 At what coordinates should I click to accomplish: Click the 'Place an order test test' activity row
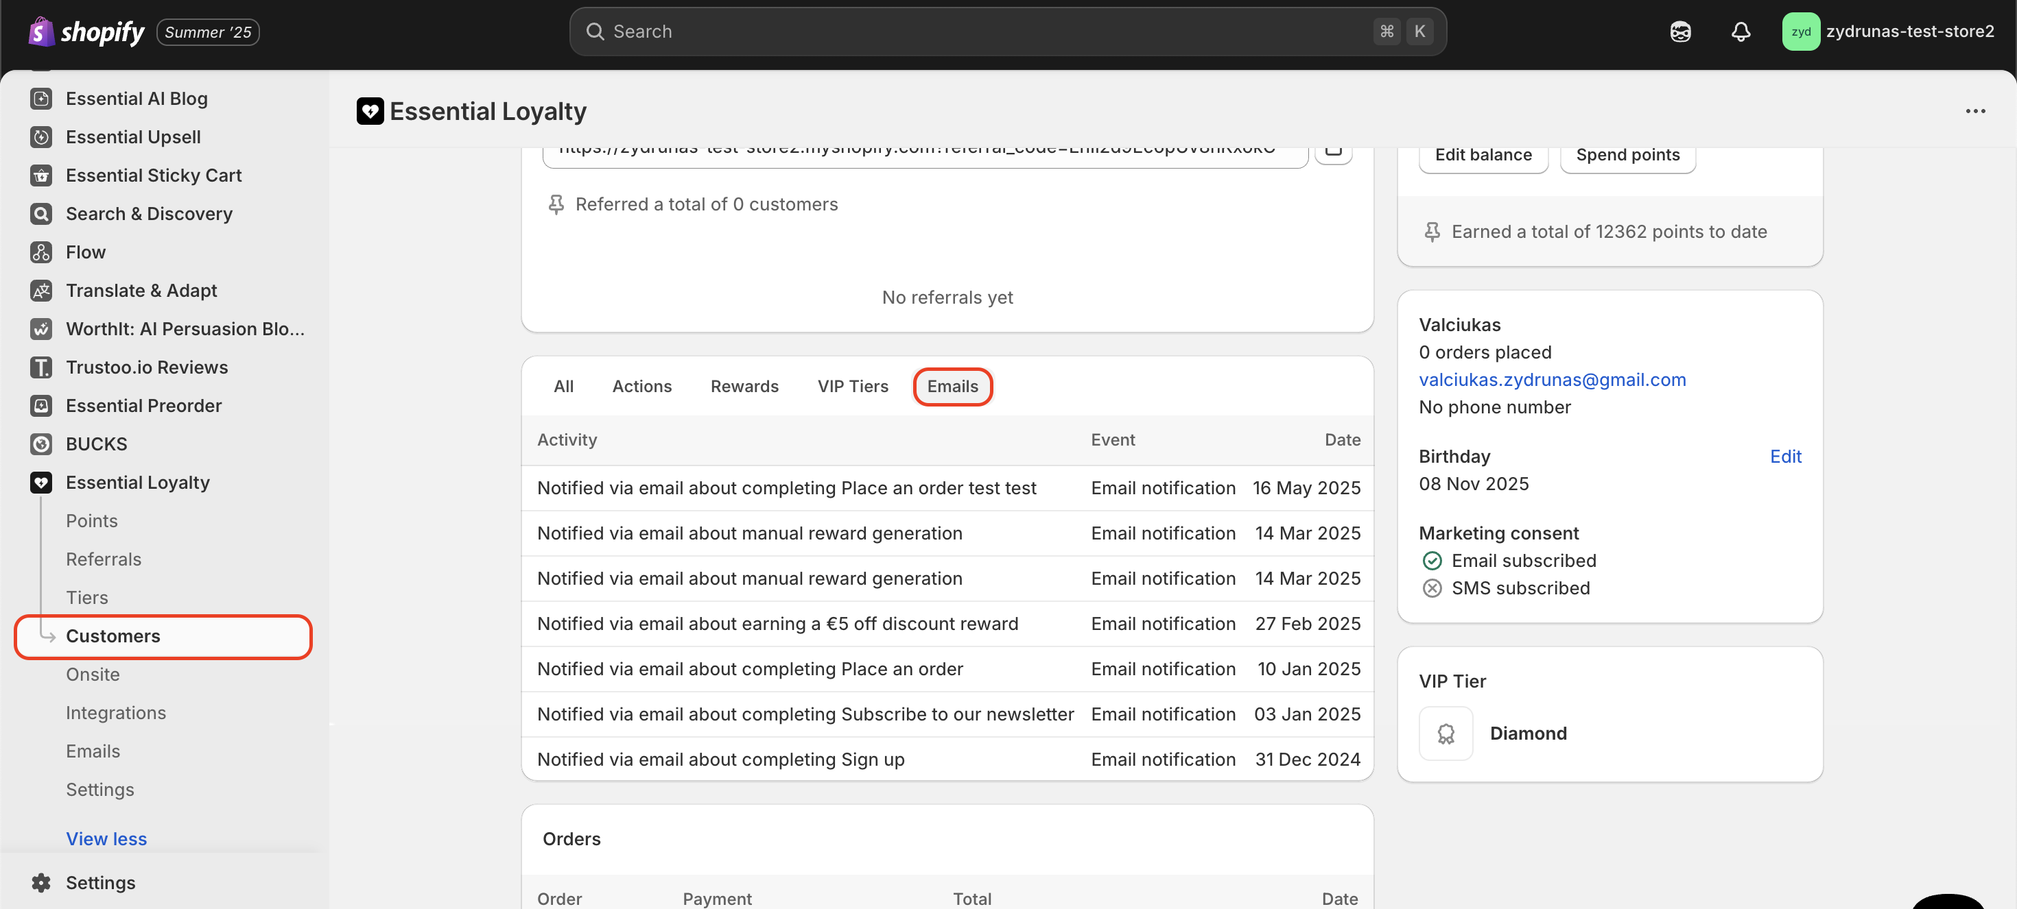[947, 487]
